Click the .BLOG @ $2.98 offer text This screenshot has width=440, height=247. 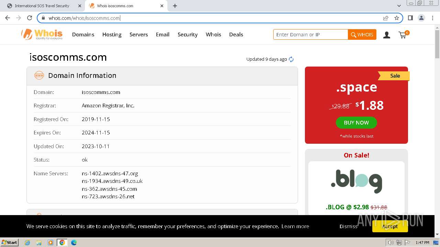click(x=356, y=207)
